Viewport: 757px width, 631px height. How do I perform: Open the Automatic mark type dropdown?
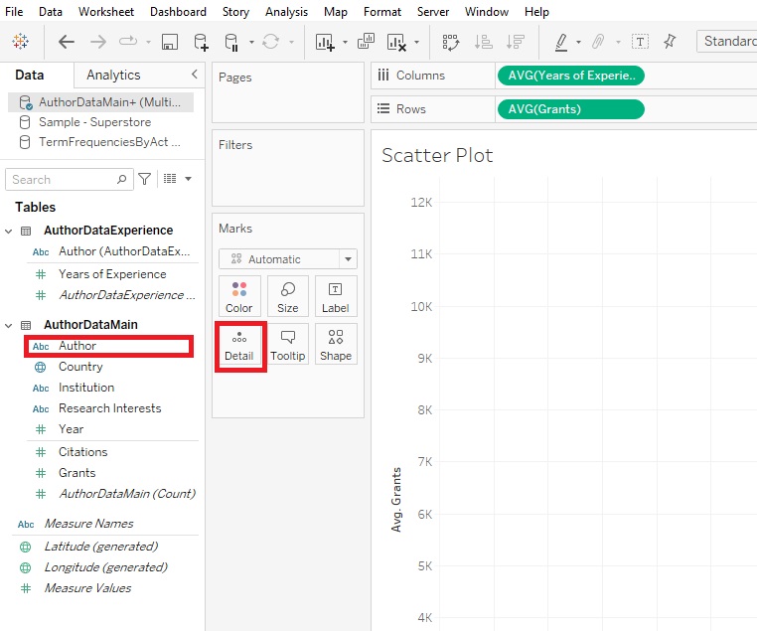pyautogui.click(x=288, y=259)
